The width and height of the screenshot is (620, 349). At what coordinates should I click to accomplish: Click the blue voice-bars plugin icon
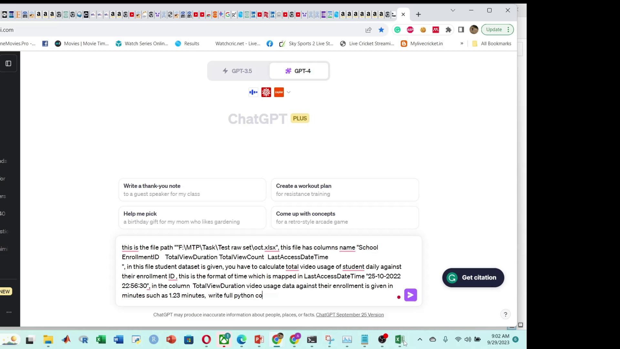click(253, 92)
